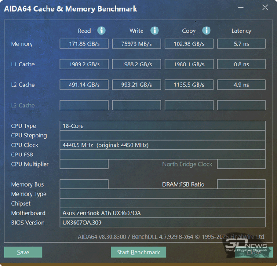Click the greyed L3 Cache row label
Viewport: 277px width, 266px height.
(x=23, y=106)
